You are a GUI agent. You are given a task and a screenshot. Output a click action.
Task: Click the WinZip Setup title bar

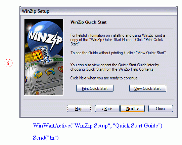[x=98, y=11]
